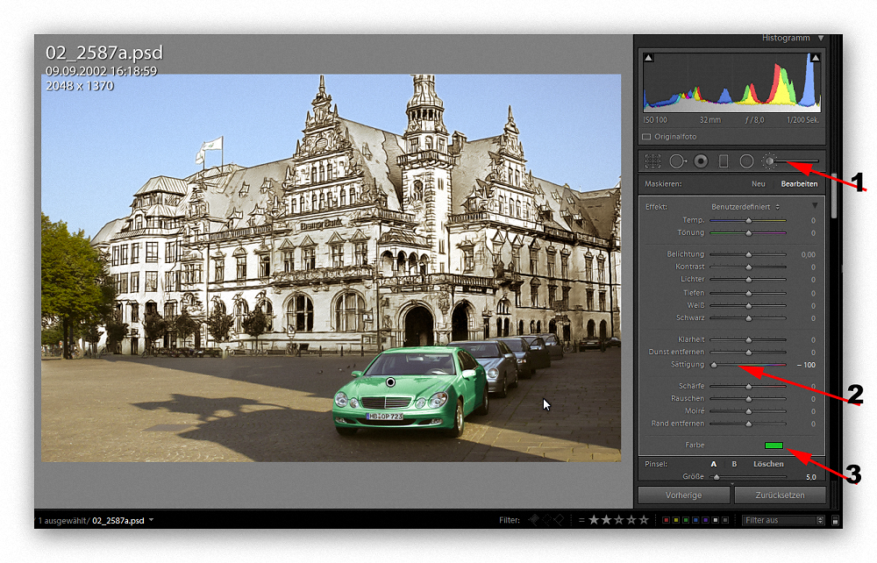Click the Moiré slider handle
The image size is (877, 563).
[748, 411]
